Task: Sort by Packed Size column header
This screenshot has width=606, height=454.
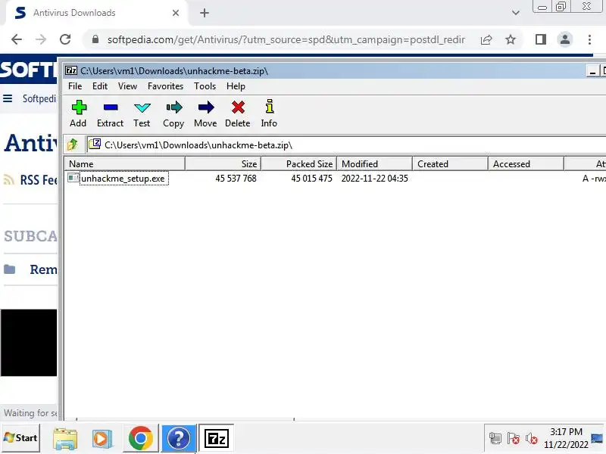Action: [298, 163]
